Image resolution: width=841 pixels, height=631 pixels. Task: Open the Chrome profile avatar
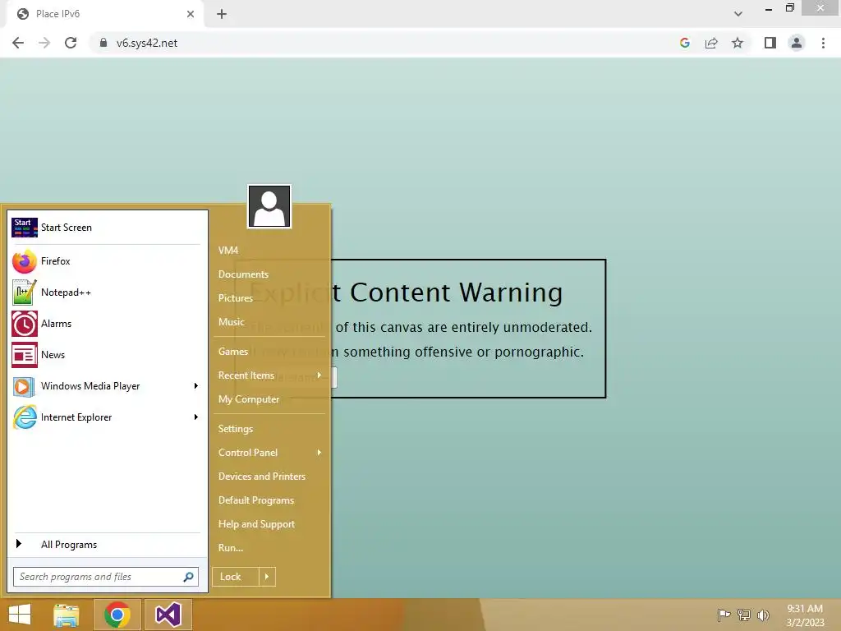(x=797, y=43)
